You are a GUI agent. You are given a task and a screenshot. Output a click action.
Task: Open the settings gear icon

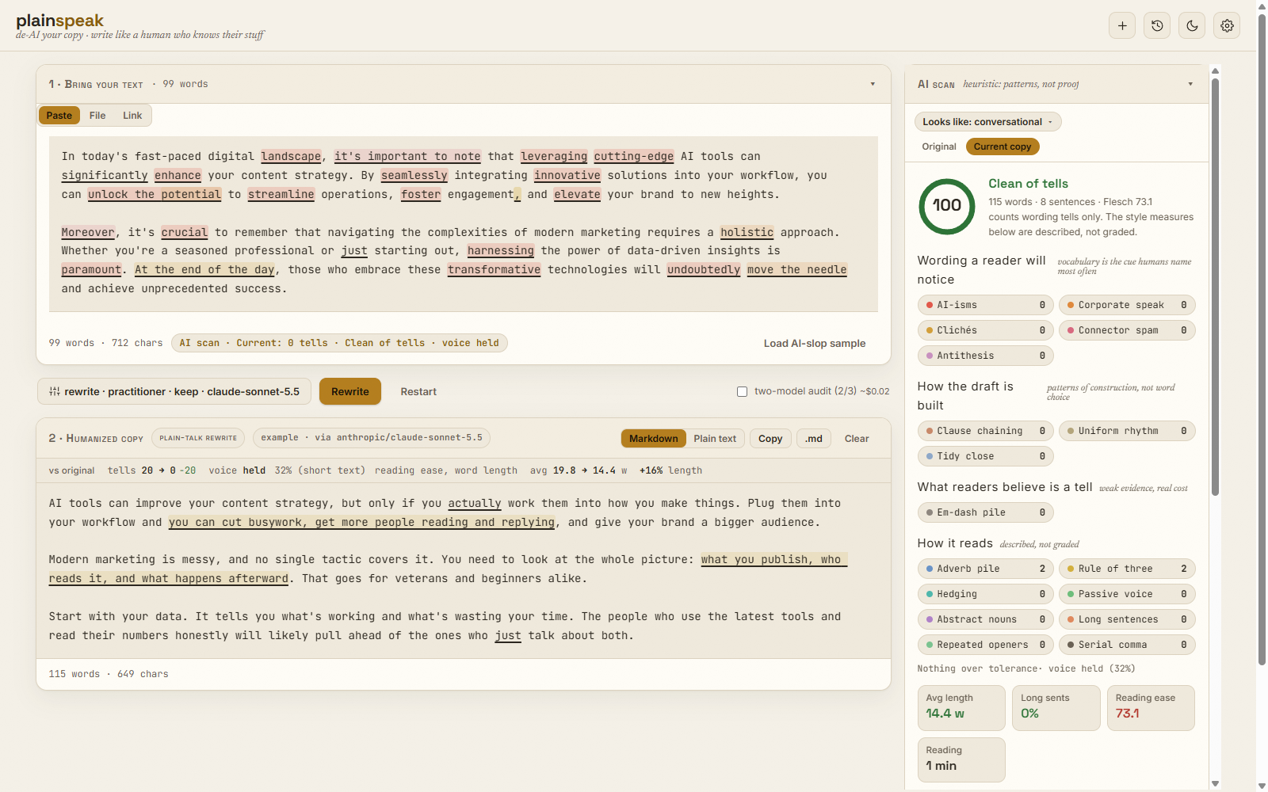pyautogui.click(x=1227, y=25)
